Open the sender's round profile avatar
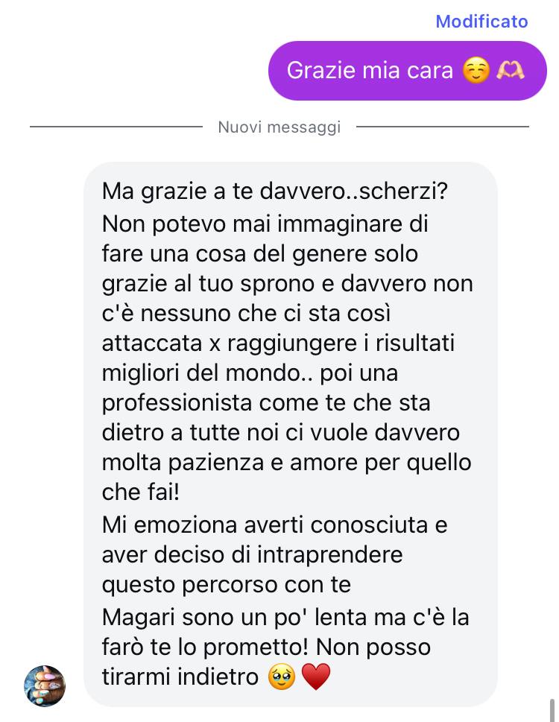Image resolution: width=559 pixels, height=722 pixels. pos(45,685)
